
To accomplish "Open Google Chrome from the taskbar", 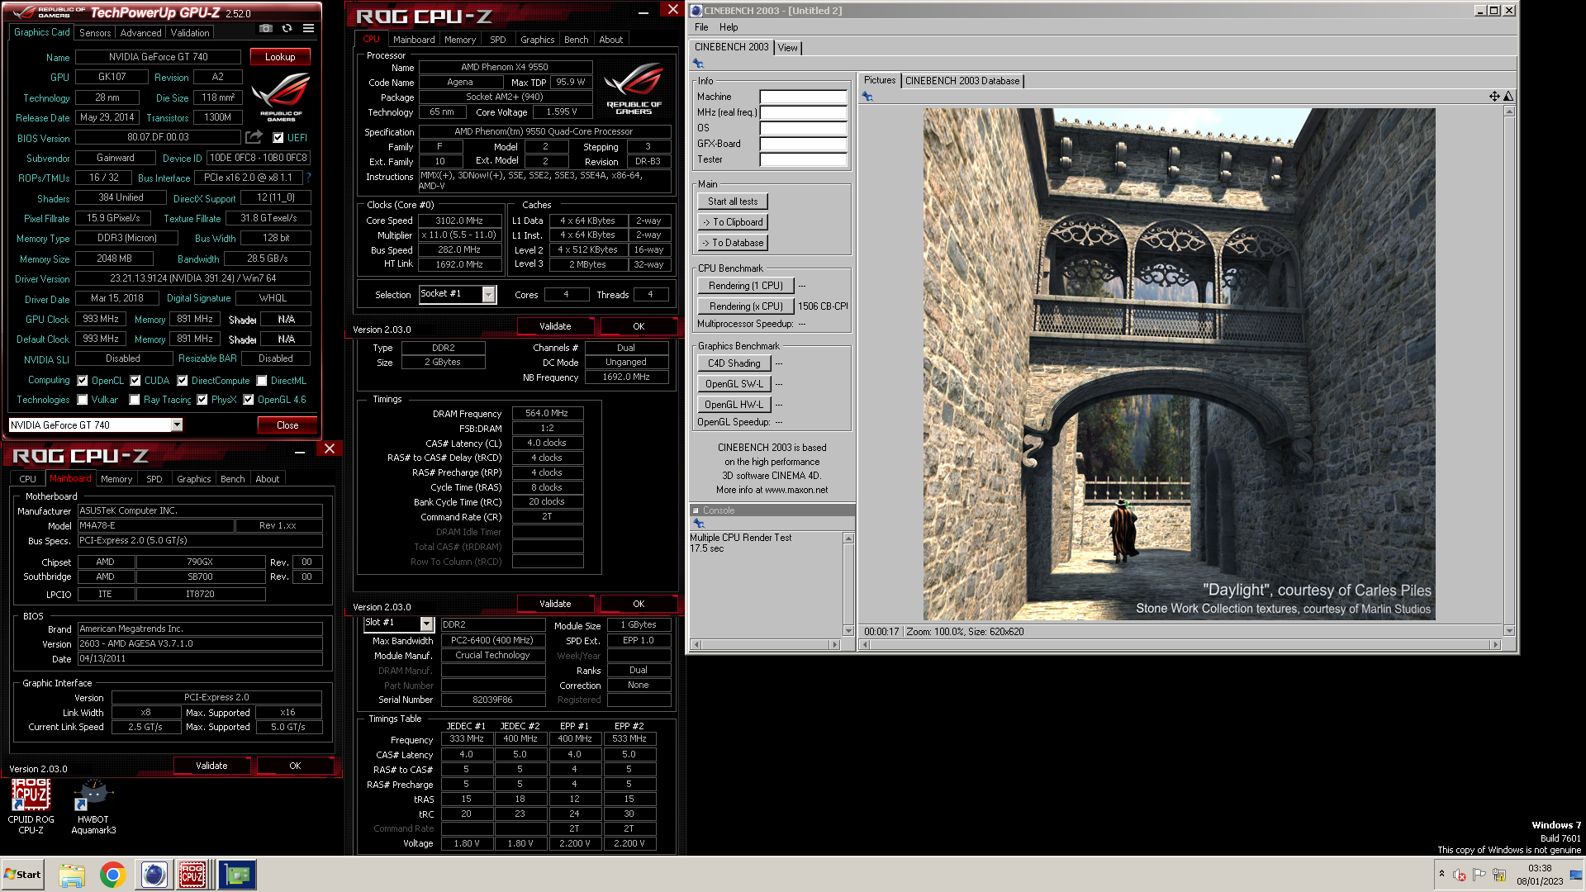I will 112,875.
